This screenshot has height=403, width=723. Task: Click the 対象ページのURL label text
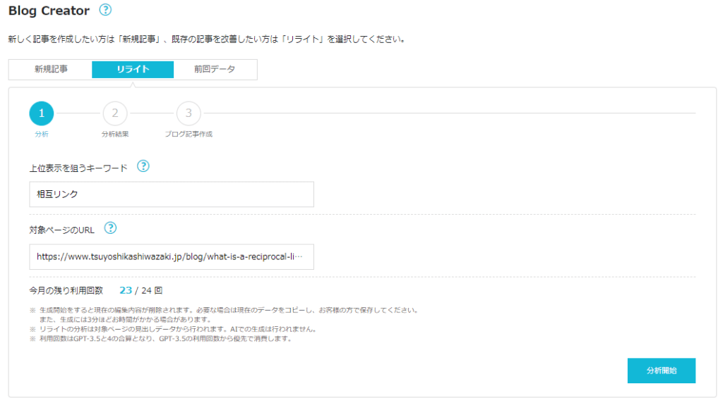(x=63, y=229)
